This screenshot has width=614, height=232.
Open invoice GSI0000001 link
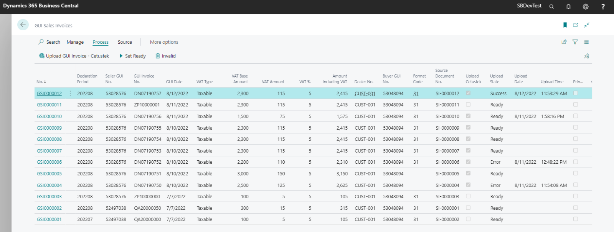(49, 219)
